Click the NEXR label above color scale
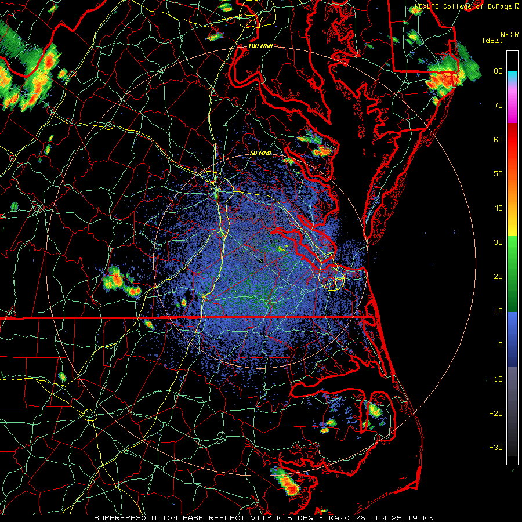The image size is (522, 522). click(509, 35)
